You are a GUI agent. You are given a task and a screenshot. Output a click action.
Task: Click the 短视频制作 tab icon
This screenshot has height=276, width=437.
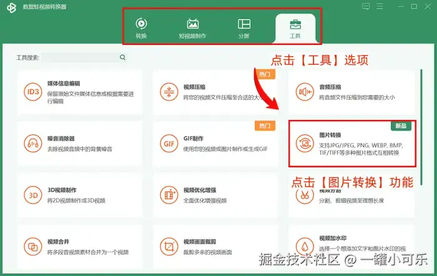(192, 24)
